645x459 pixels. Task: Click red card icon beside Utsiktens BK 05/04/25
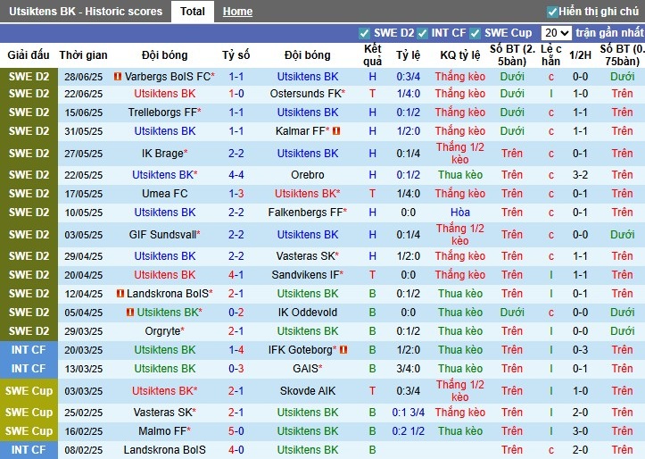click(x=130, y=313)
